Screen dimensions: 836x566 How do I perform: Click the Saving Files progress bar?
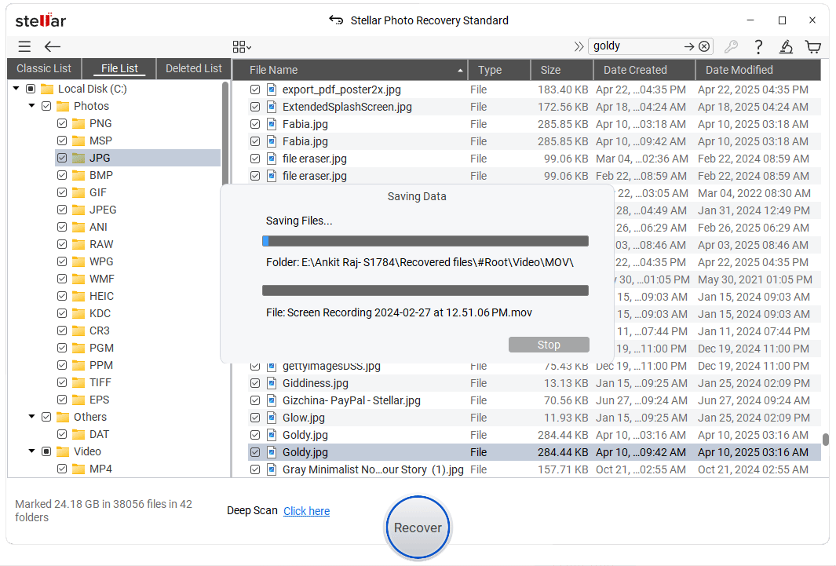tap(425, 240)
